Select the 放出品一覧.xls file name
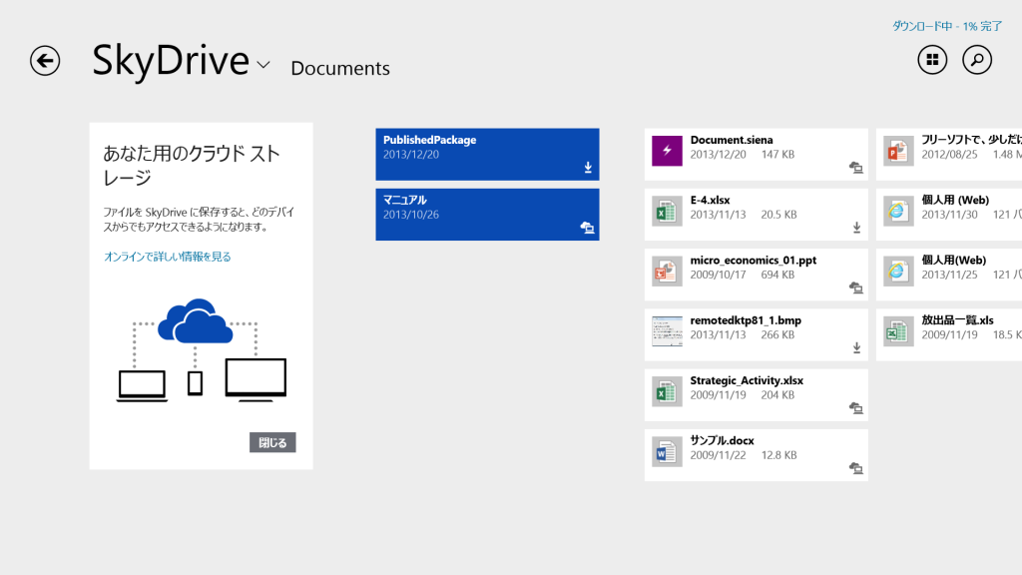Viewport: 1022px width, 575px height. (957, 320)
